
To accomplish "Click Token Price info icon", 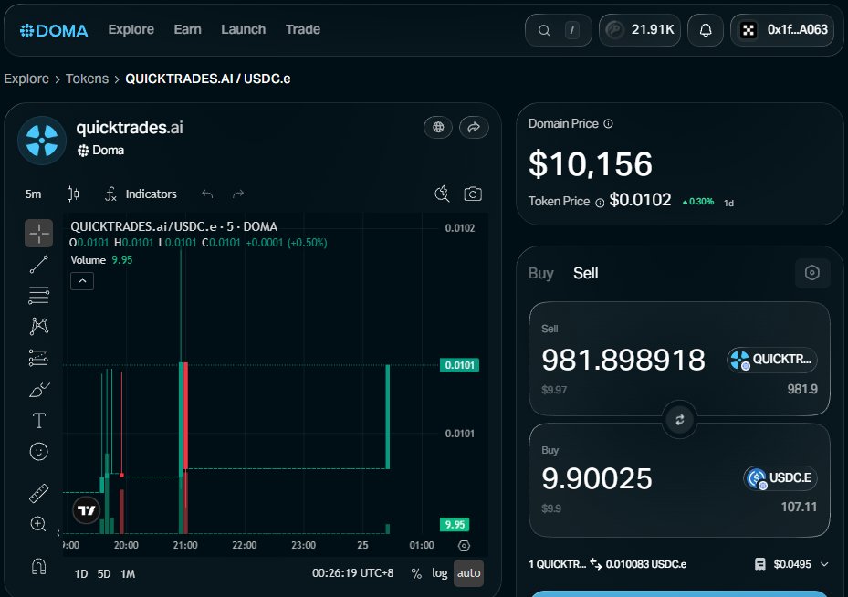I will click(x=600, y=203).
